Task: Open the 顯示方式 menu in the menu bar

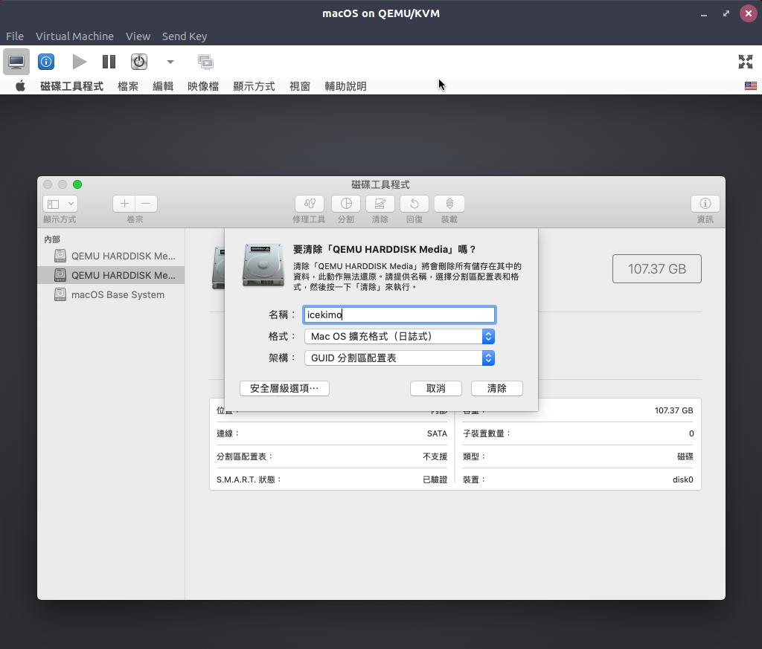Action: pos(254,86)
